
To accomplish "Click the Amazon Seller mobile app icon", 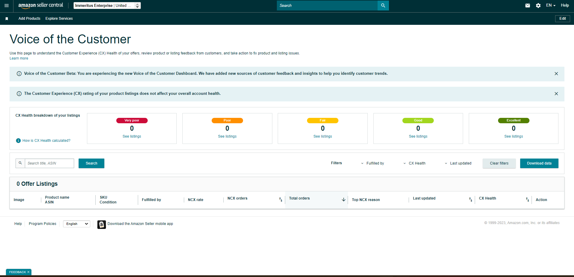I will click(x=102, y=224).
